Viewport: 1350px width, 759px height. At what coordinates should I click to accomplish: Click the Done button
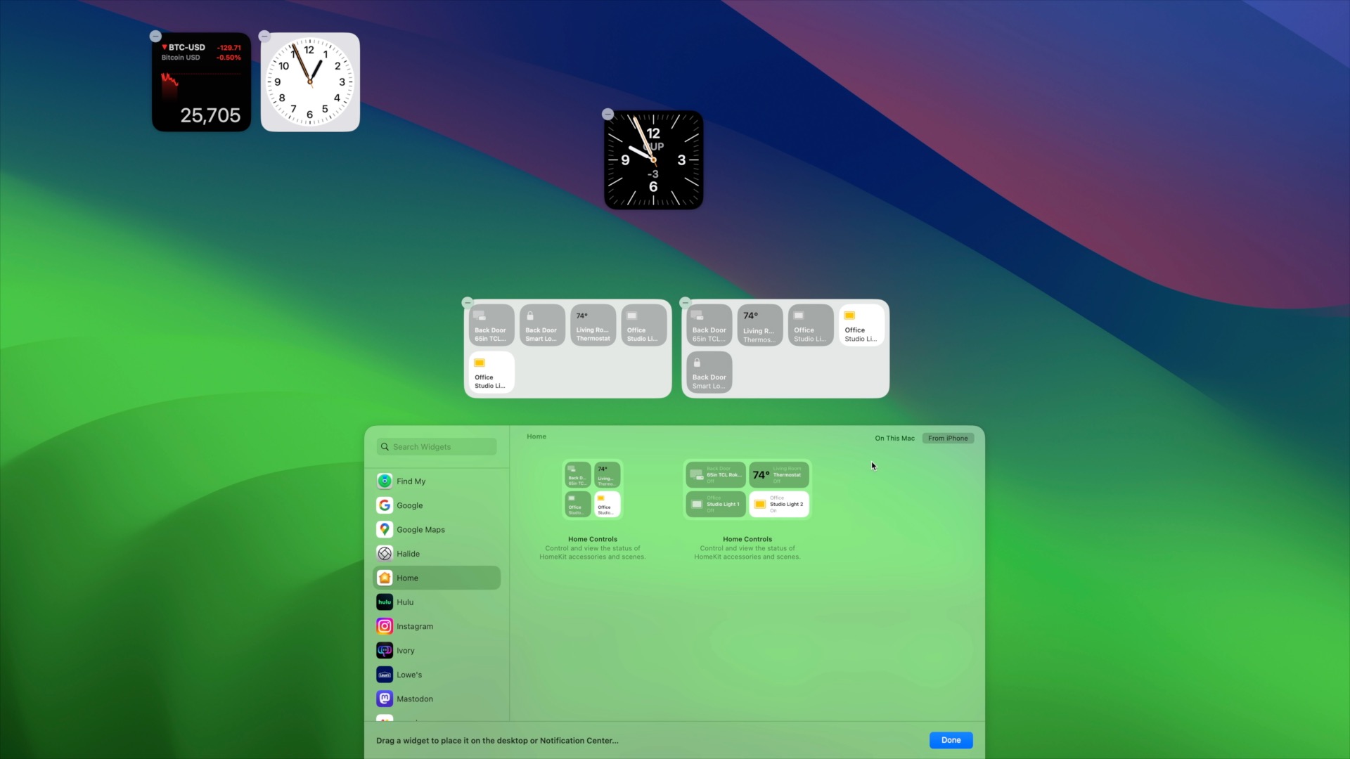(x=951, y=740)
